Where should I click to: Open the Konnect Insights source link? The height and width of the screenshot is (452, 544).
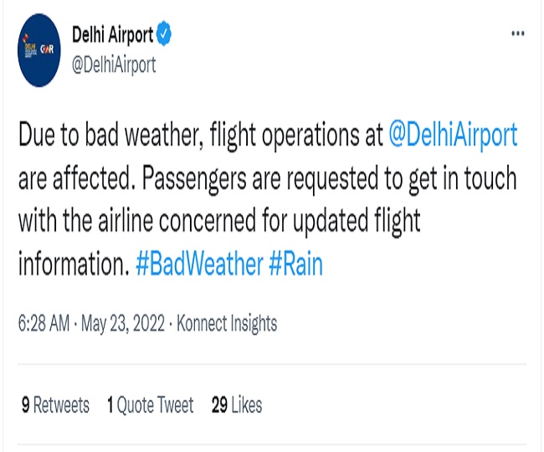[x=227, y=323]
